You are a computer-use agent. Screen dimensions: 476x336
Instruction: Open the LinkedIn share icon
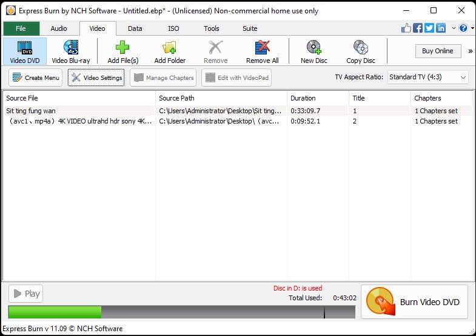tap(441, 28)
